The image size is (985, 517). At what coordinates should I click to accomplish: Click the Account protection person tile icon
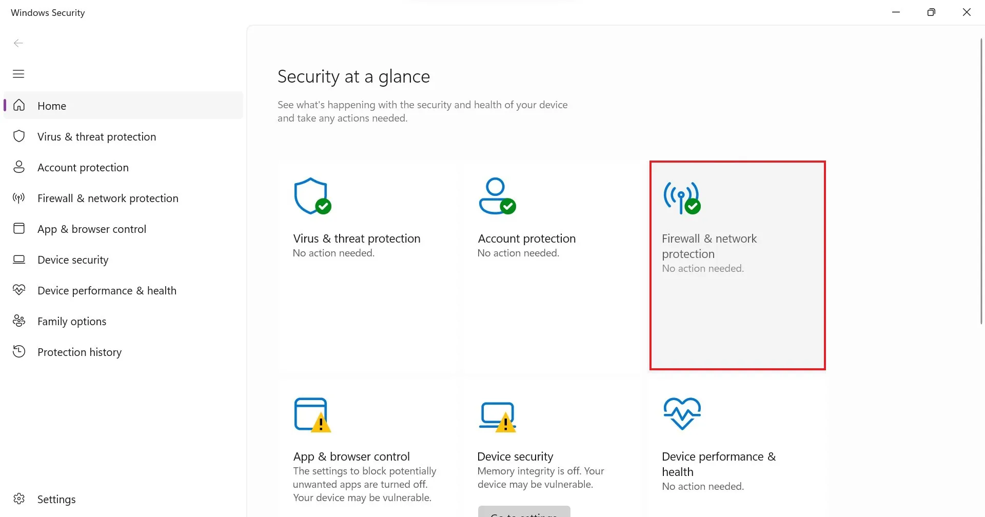coord(497,196)
